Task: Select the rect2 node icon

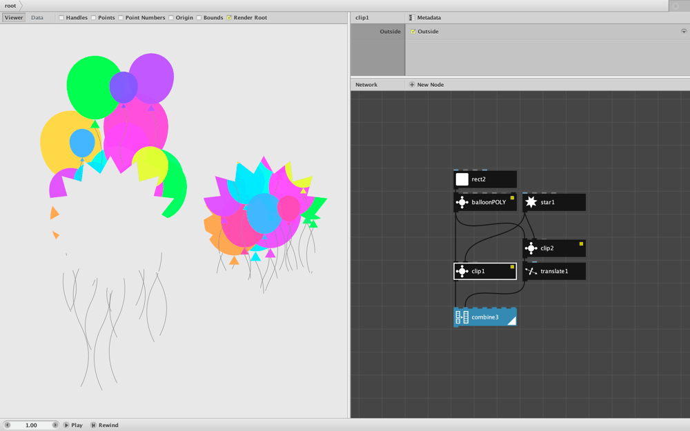Action: (462, 179)
